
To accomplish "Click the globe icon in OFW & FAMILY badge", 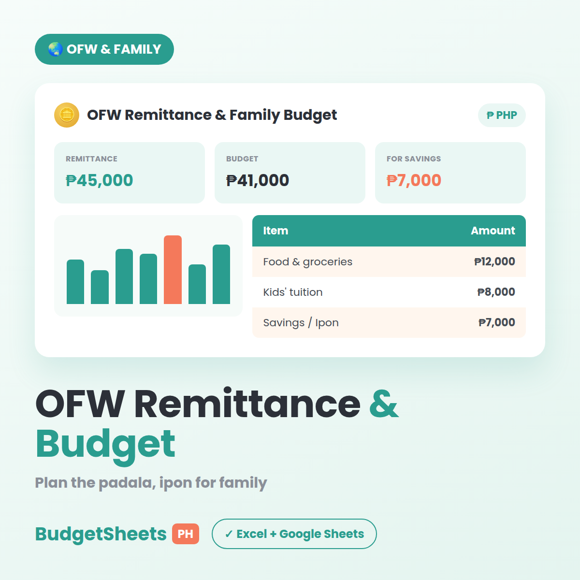I will (55, 49).
